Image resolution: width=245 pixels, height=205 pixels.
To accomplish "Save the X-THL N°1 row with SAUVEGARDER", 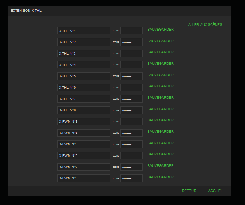I will coord(160,30).
